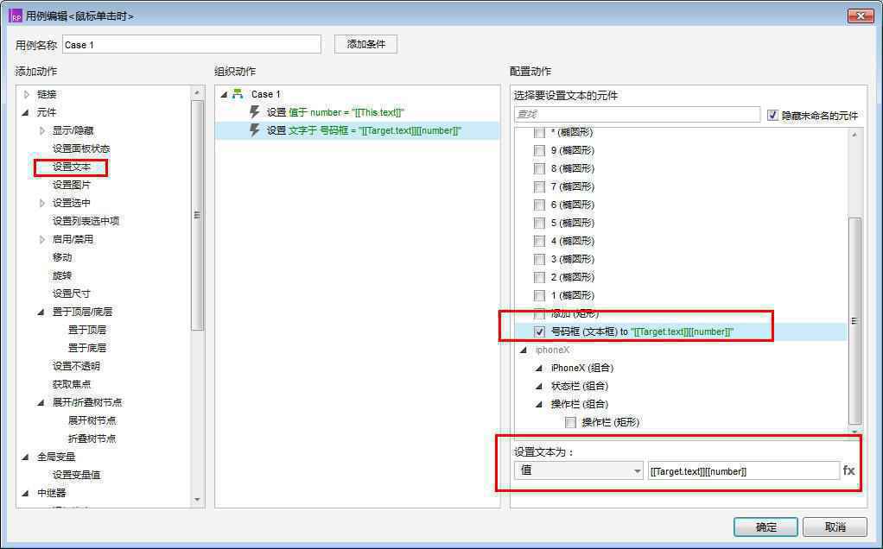Check the 9 (椭圆形) checkbox

tap(539, 151)
